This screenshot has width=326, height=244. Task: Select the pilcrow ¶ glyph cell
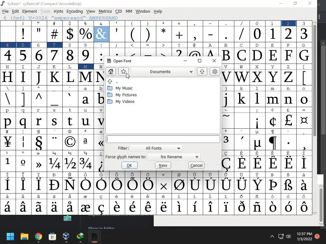(273, 142)
